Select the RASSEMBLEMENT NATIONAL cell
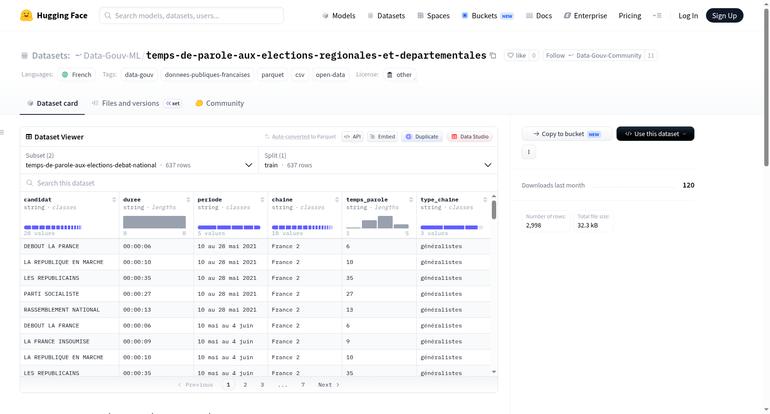 (70, 310)
